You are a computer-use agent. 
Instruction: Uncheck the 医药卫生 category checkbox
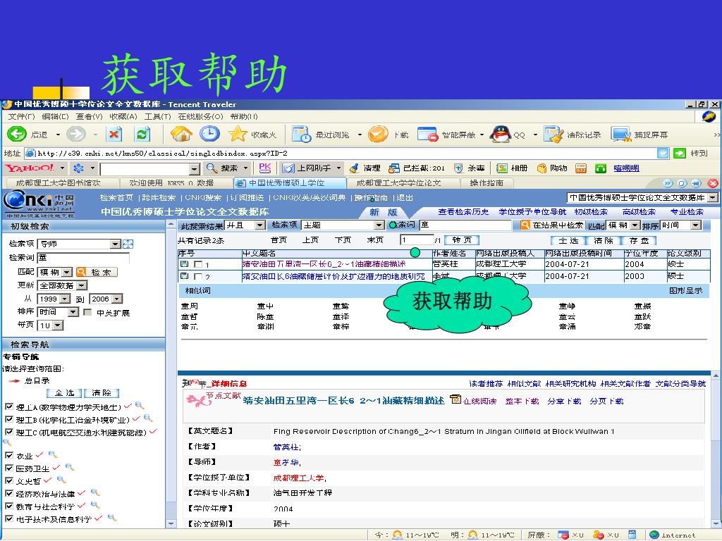(x=8, y=468)
